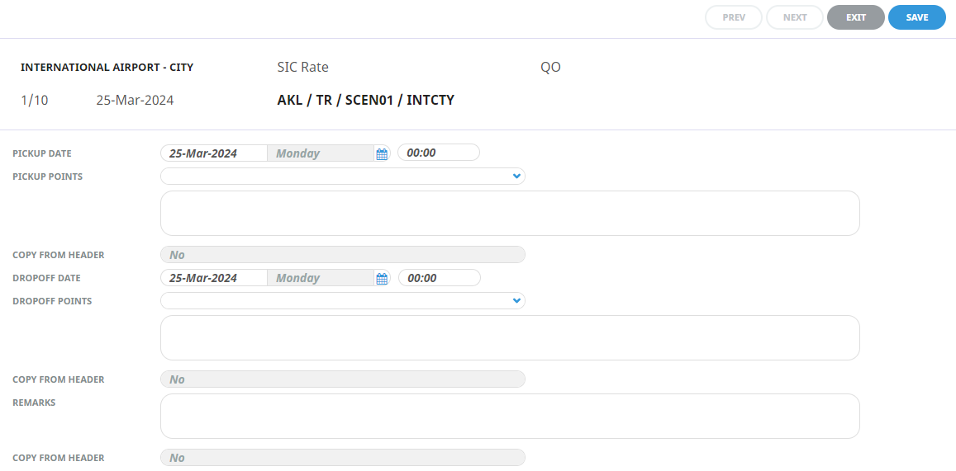Open the pickup date calendar picker
Viewport: 956px width, 471px height.
click(382, 153)
